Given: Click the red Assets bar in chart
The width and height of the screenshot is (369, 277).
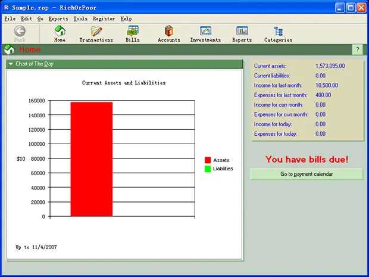Looking at the screenshot, I should 92,159.
